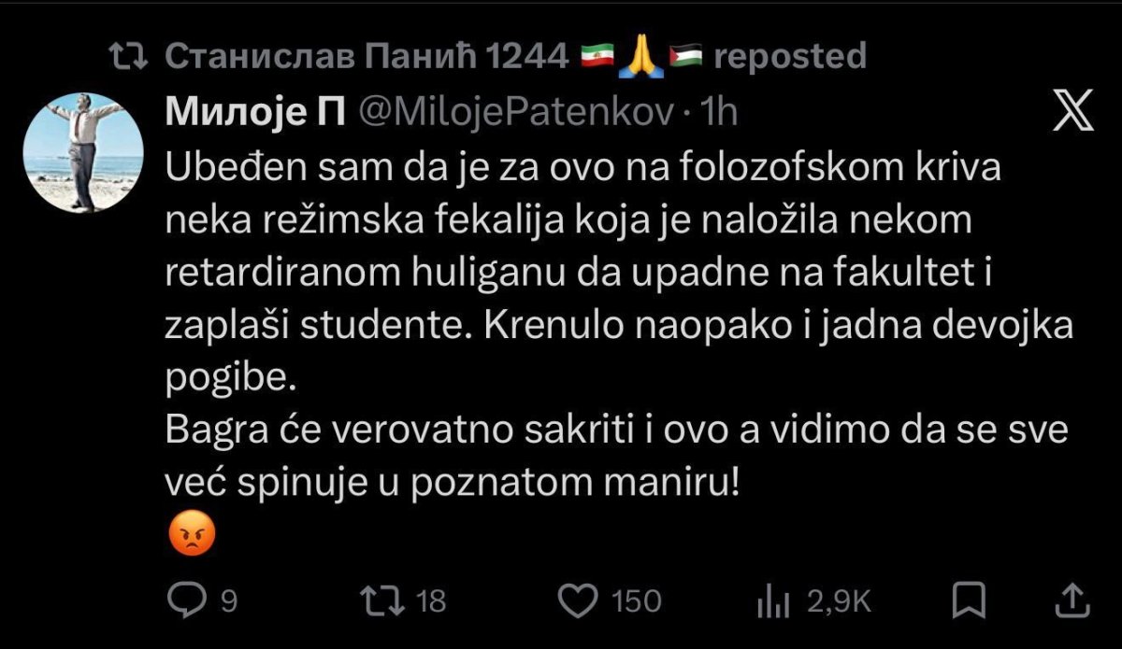Click the repost count 18
The width and height of the screenshot is (1122, 649).
[431, 600]
